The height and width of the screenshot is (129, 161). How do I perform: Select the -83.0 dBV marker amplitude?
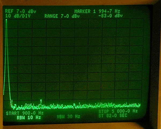click(x=111, y=16)
